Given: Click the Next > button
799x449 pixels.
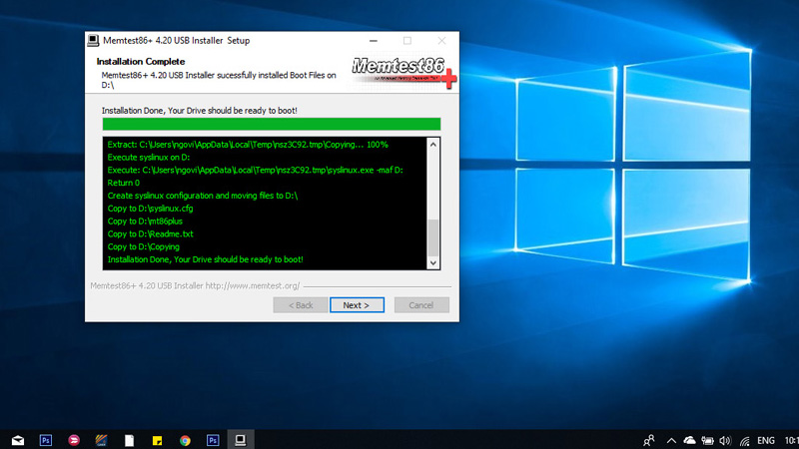Looking at the screenshot, I should point(357,305).
